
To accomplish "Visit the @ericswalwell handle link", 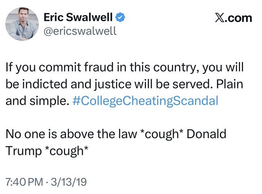I will 80,31.
